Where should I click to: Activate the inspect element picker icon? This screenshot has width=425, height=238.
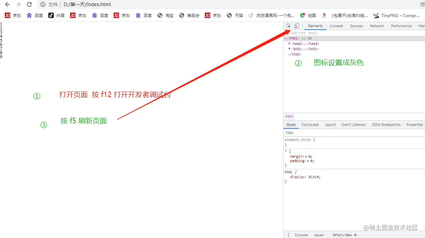(289, 26)
